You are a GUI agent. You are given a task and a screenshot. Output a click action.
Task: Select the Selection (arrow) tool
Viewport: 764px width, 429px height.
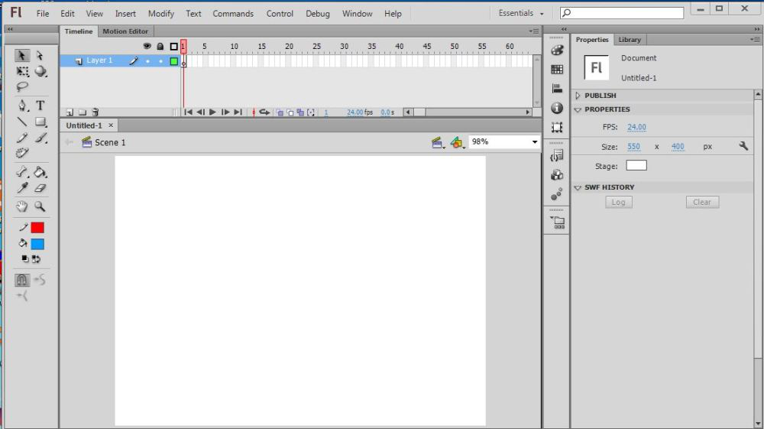point(21,56)
